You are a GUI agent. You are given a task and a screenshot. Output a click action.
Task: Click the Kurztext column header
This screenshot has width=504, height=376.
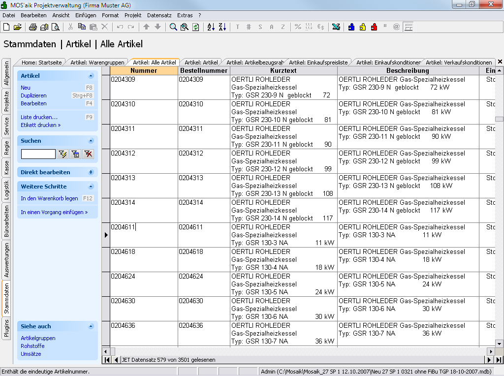click(x=283, y=71)
